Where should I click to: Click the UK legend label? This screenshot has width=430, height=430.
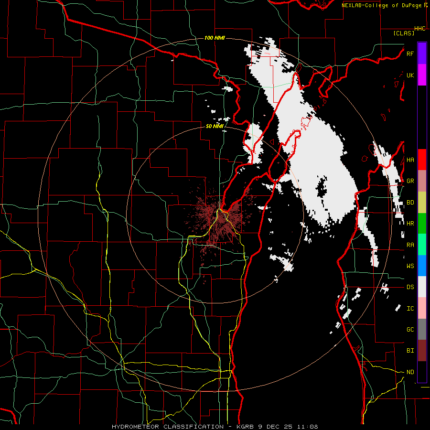coord(410,75)
